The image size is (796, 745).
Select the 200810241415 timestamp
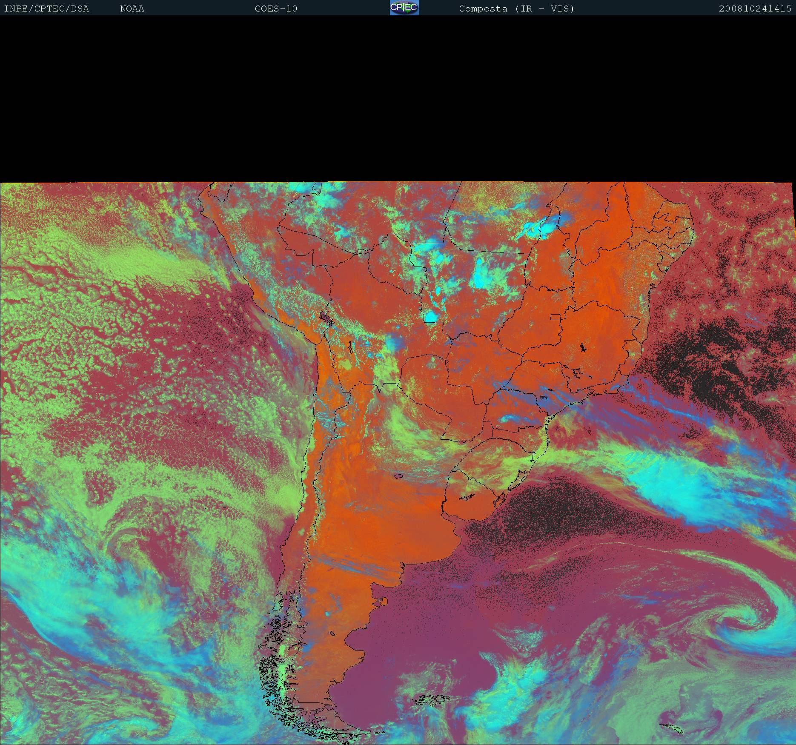coord(755,9)
